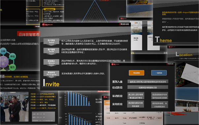
Task: Click the gray 仪式阶段 description bar
Action: [x=148, y=87]
